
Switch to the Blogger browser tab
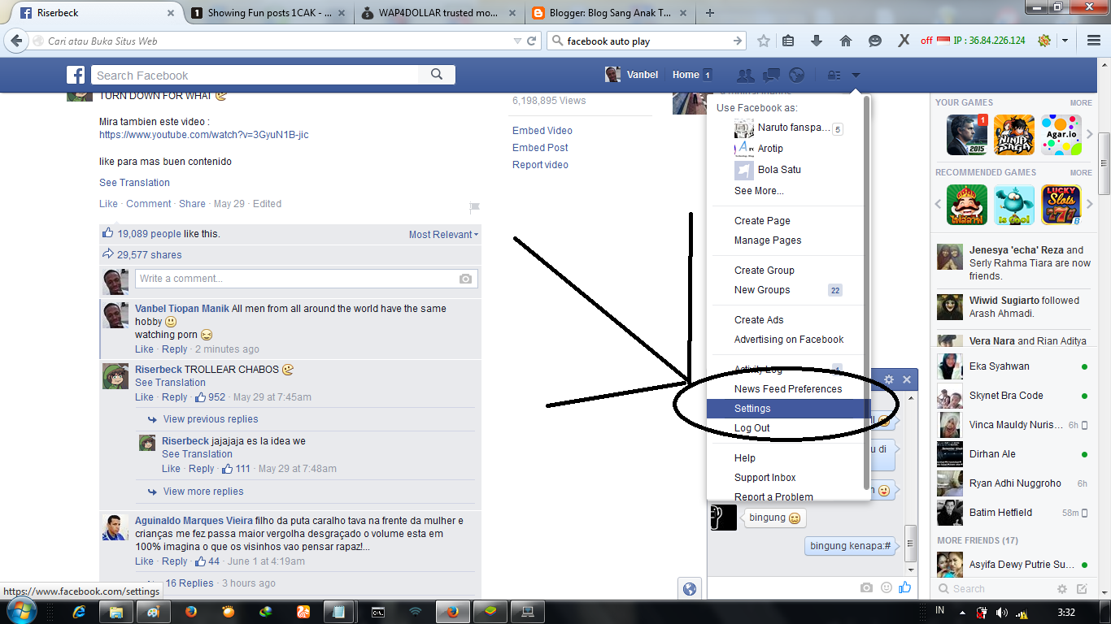pyautogui.click(x=610, y=13)
